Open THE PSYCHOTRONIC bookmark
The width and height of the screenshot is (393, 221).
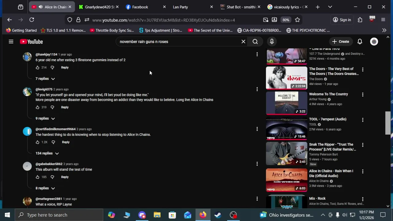click(x=308, y=30)
